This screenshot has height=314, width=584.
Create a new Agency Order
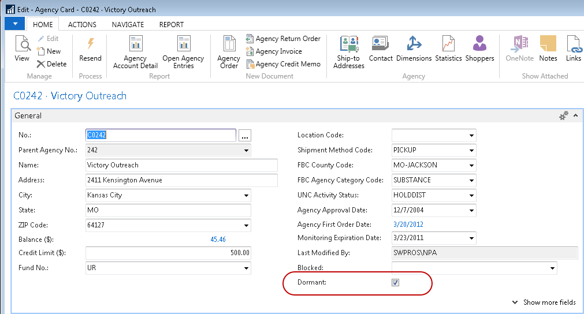tap(229, 52)
